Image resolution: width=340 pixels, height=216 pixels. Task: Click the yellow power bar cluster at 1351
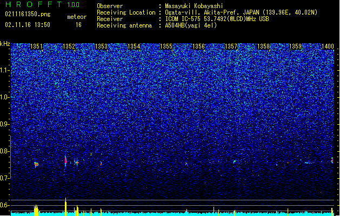click(x=36, y=210)
